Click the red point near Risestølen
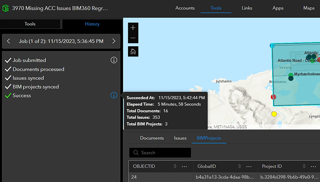Image resolution: width=320 pixels, height=182 pixels. click(273, 97)
